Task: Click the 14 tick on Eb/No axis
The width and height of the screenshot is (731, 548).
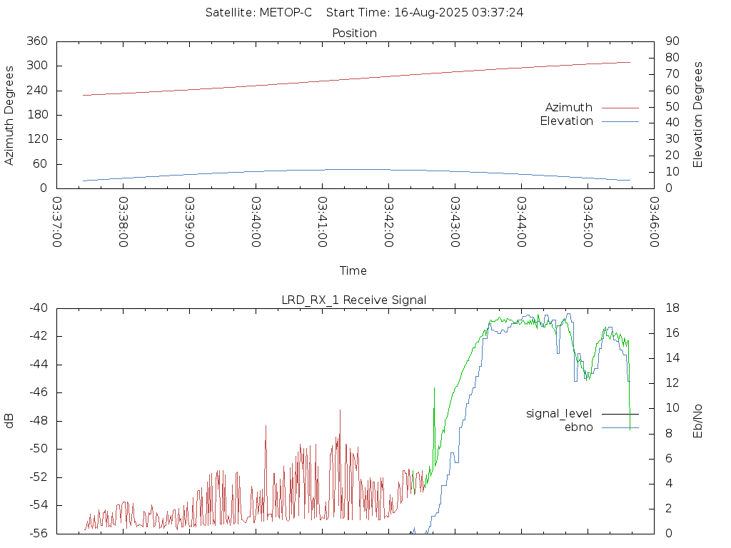Action: click(672, 358)
